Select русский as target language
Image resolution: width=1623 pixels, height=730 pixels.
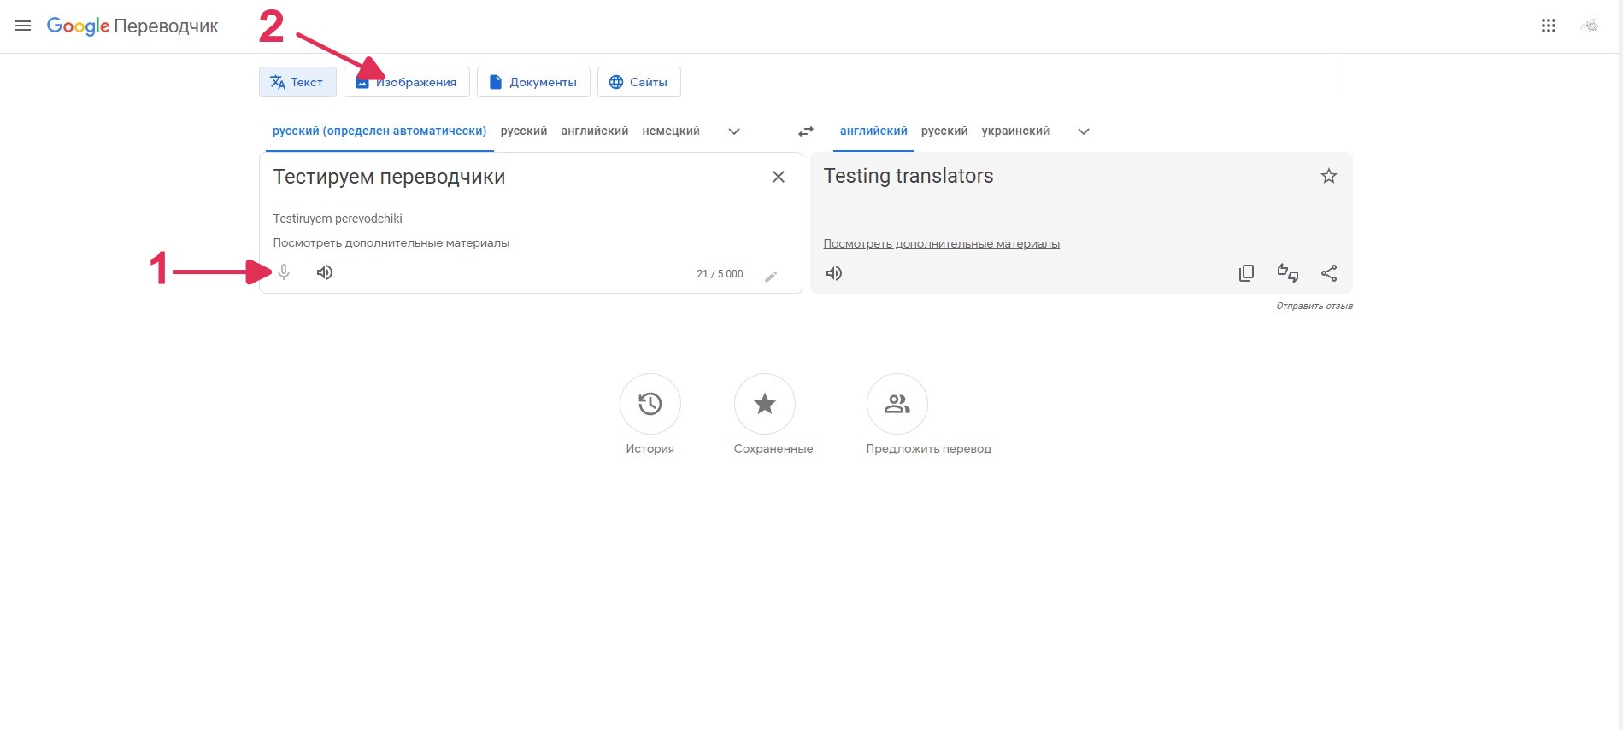[944, 131]
